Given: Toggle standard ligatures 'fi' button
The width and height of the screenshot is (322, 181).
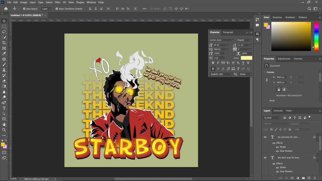Looking at the screenshot, I should pos(213,69).
